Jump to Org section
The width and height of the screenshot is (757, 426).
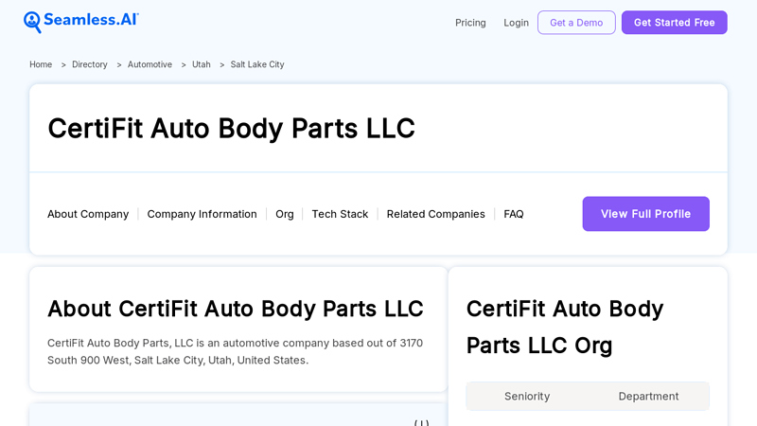tap(285, 214)
